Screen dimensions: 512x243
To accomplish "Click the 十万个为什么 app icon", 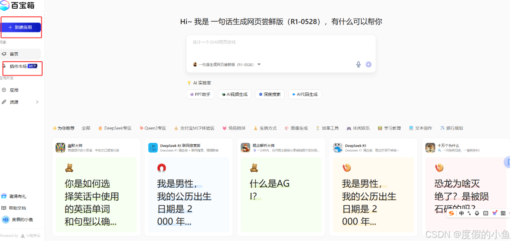I will click(x=430, y=148).
